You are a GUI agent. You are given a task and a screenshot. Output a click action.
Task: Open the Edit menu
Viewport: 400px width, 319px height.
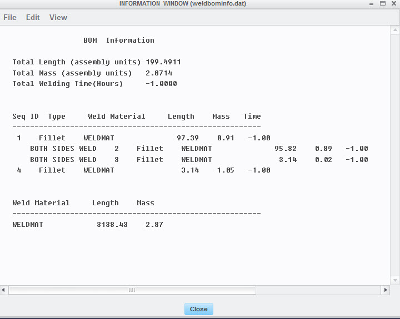tap(33, 17)
